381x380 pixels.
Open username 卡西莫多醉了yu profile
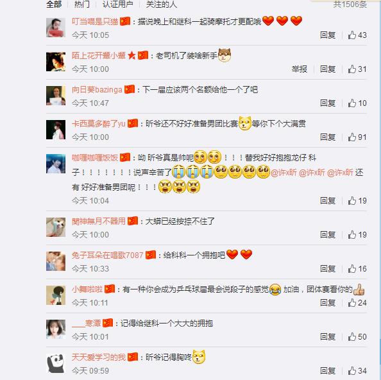(98, 124)
